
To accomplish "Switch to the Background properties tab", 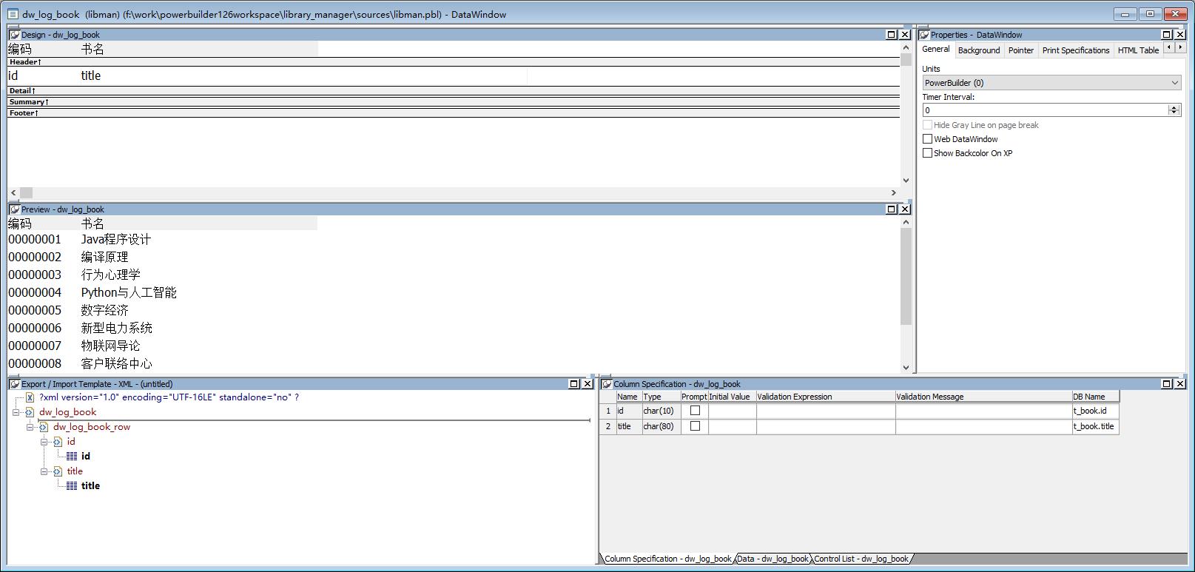I will [978, 50].
